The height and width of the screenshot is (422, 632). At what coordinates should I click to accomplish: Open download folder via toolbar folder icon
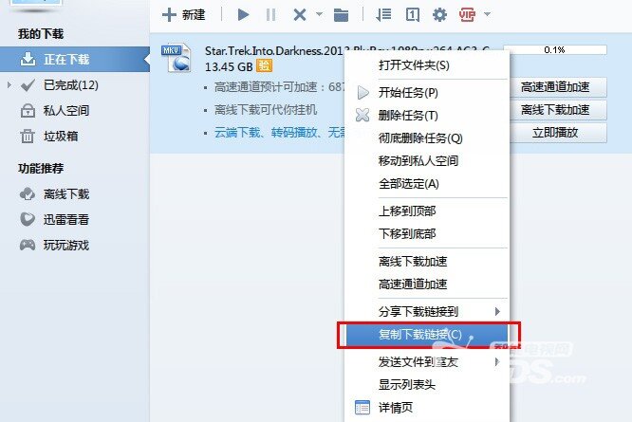click(341, 15)
